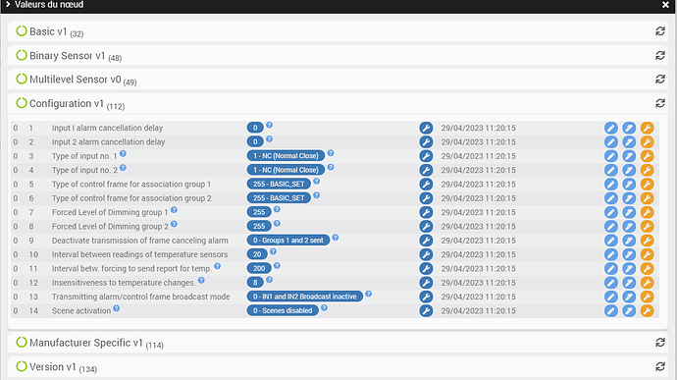Open help beside IN1 and IN2 Broadcast inactive value
This screenshot has height=380, width=677.
click(368, 294)
